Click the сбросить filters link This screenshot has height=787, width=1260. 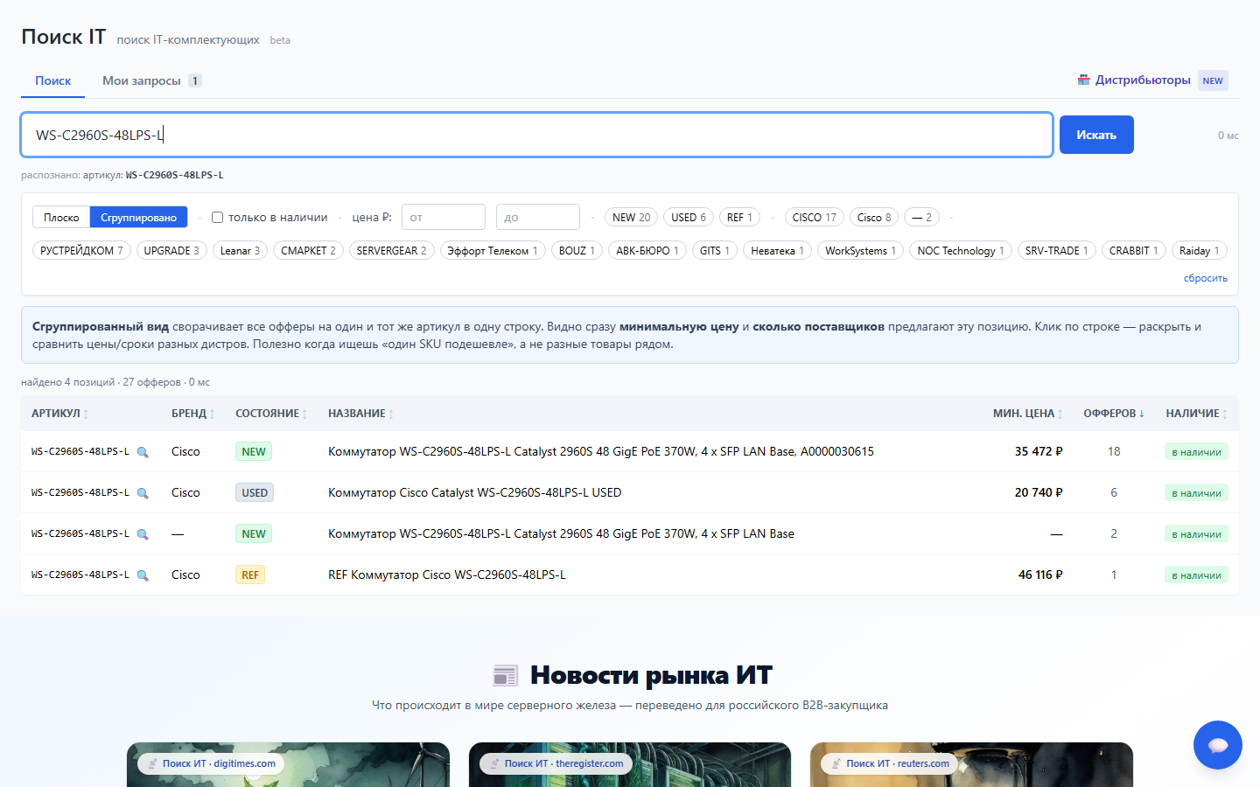click(x=1206, y=278)
